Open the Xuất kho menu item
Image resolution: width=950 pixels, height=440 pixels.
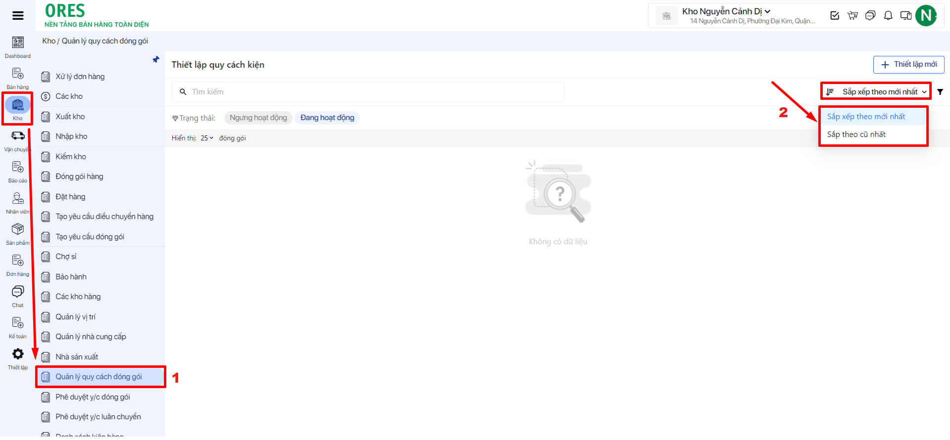70,117
